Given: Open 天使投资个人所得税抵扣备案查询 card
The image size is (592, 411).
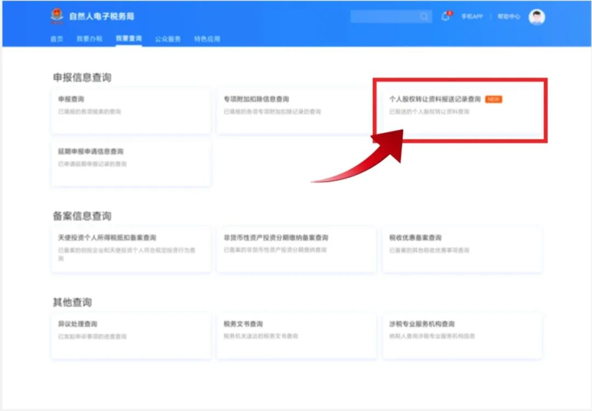Looking at the screenshot, I should 131,249.
